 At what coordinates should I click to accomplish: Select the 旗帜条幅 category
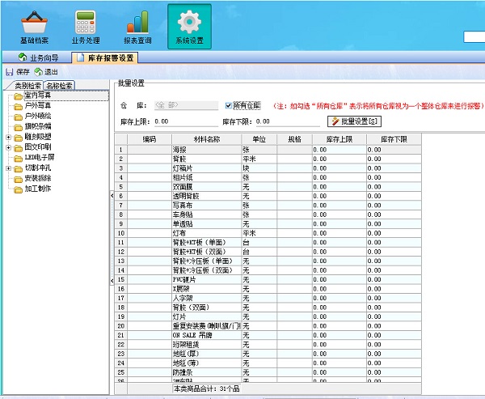click(x=38, y=126)
